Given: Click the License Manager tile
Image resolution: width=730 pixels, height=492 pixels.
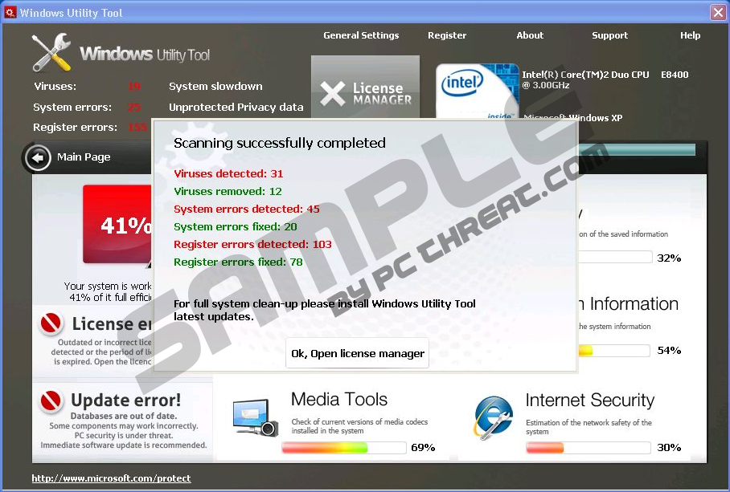Looking at the screenshot, I should click(x=366, y=87).
